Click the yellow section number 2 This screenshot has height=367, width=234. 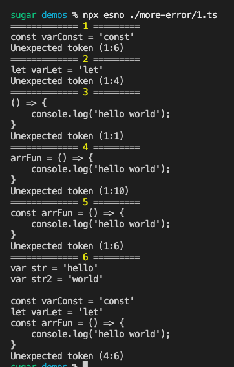pos(85,59)
